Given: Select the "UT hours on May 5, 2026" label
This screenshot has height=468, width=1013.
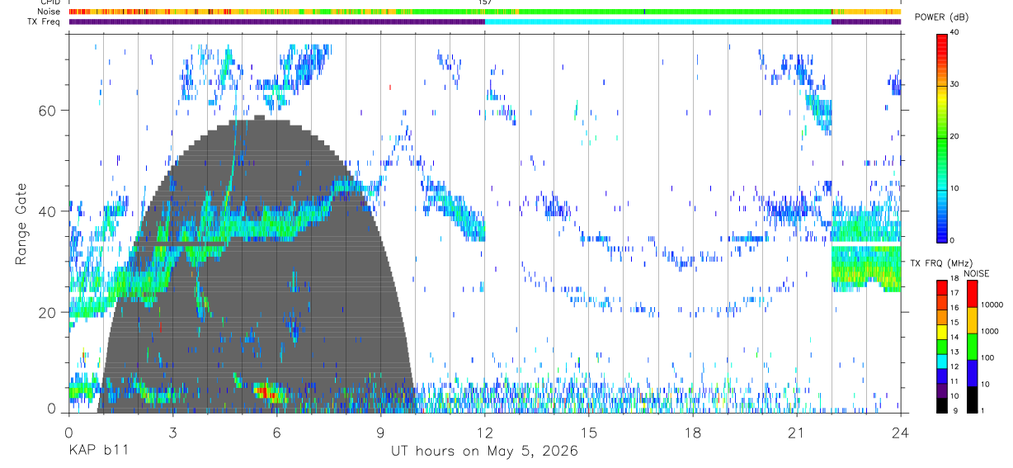Looking at the screenshot, I should (484, 451).
